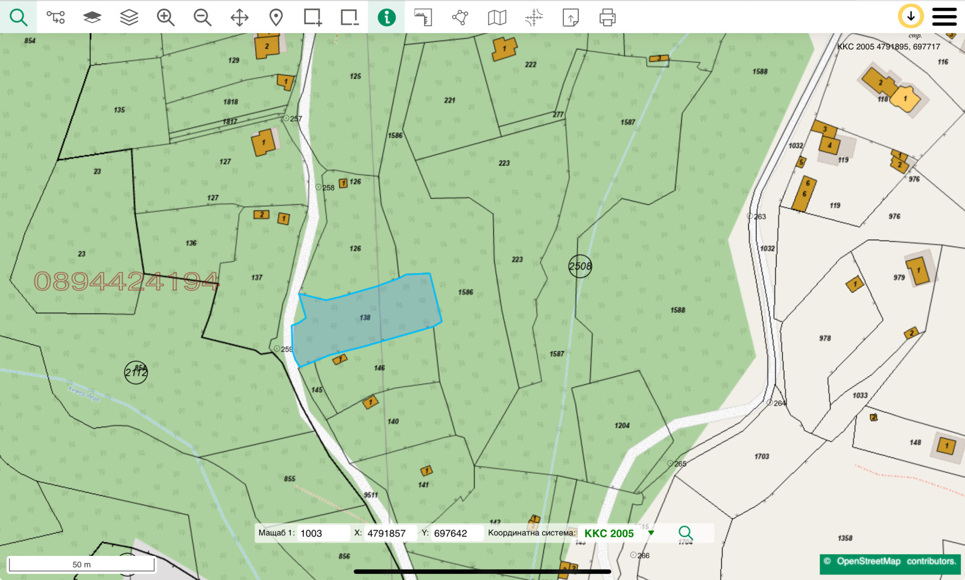Open the hamburger main menu
965x580 pixels.
[x=944, y=17]
